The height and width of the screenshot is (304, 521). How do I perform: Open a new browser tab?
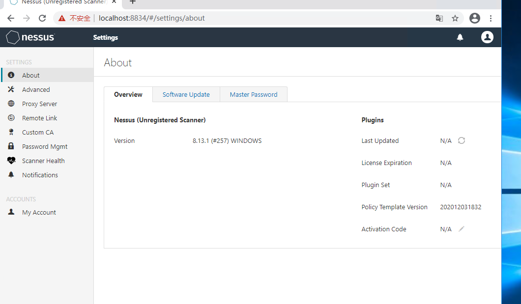(x=133, y=2)
